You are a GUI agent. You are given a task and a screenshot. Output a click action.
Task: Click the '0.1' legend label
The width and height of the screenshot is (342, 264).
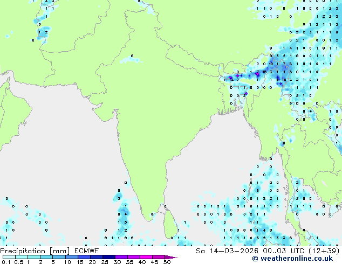click(x=6, y=262)
